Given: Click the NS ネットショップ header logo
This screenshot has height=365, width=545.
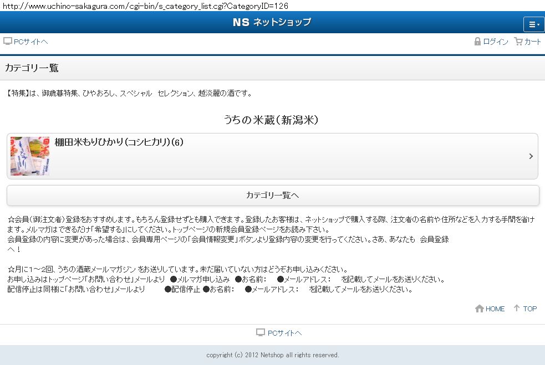Looking at the screenshot, I should click(x=272, y=22).
